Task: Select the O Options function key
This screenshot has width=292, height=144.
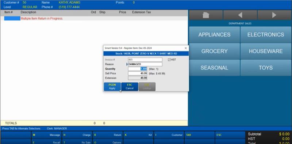Action: coord(107,141)
